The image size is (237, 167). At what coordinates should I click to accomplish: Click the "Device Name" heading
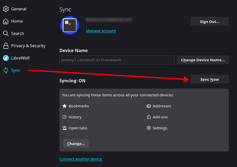(x=74, y=51)
